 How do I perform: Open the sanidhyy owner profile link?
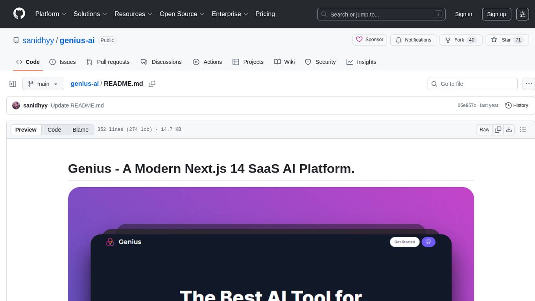38,40
